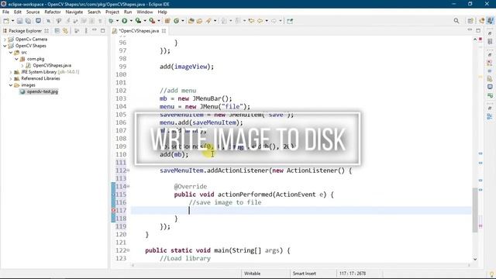Viewport: 496px width, 279px height.
Task: Open the New wizard dropdown arrow
Action: (13, 21)
